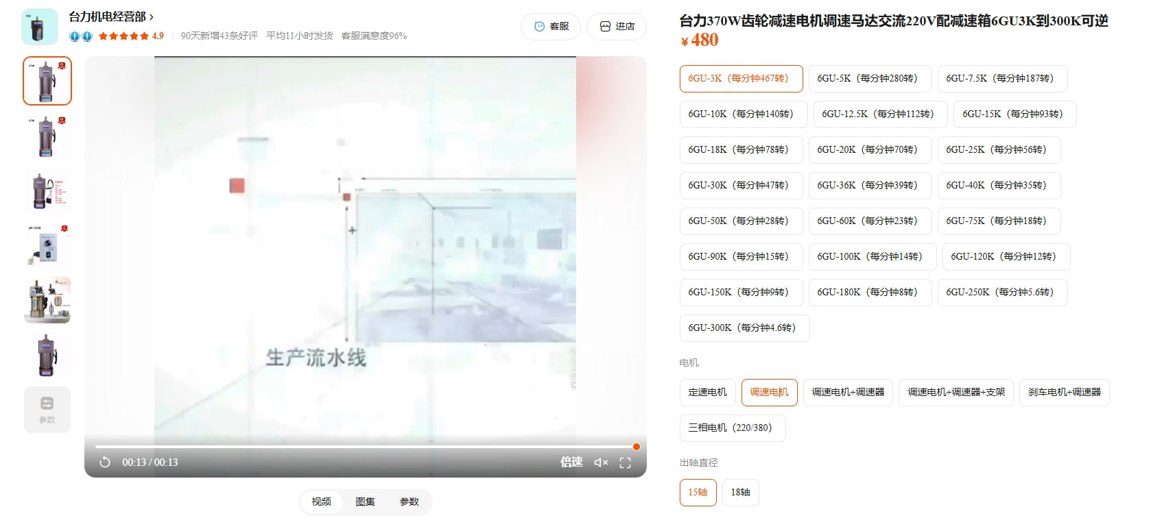Select the speed controller thumbnail
The image size is (1151, 518).
click(x=47, y=245)
